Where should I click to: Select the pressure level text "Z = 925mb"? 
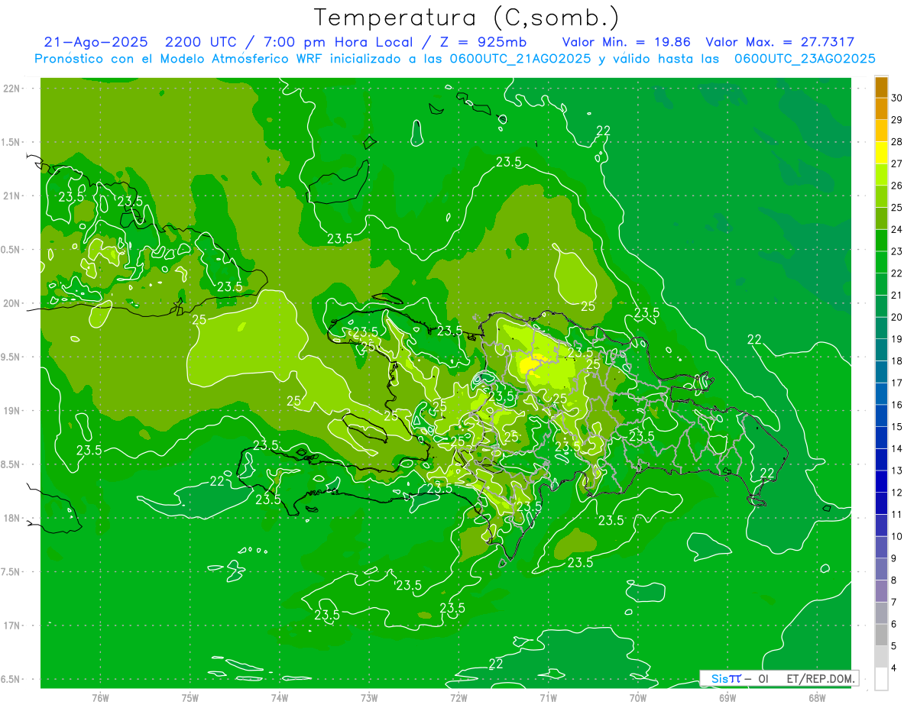pyautogui.click(x=480, y=43)
